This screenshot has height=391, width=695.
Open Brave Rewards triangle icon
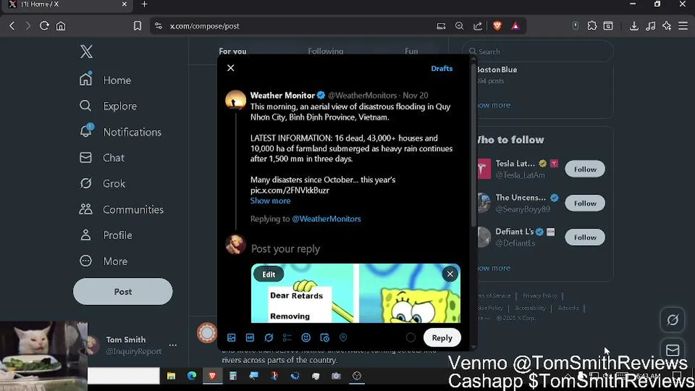point(515,26)
